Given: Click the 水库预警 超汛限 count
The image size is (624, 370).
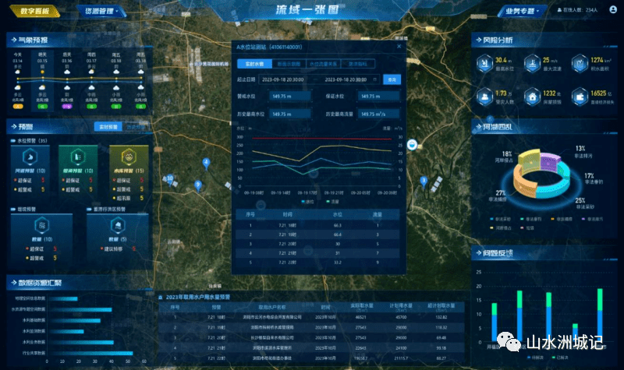Looking at the screenshot, I should 141,198.
